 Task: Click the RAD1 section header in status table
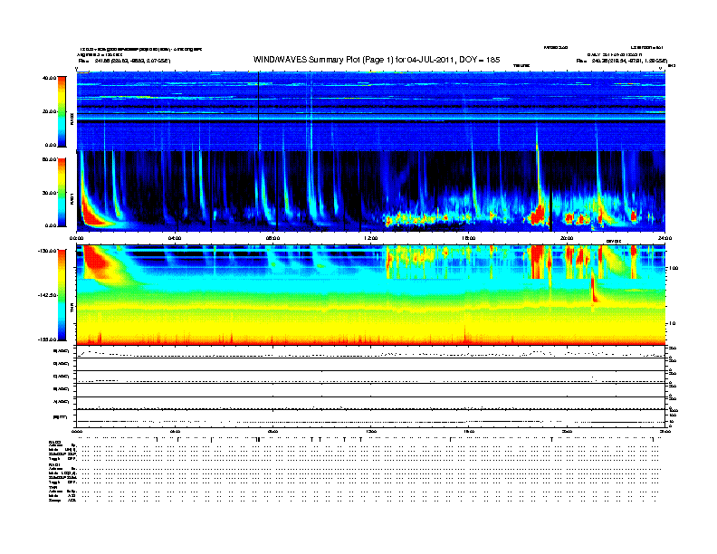54,464
